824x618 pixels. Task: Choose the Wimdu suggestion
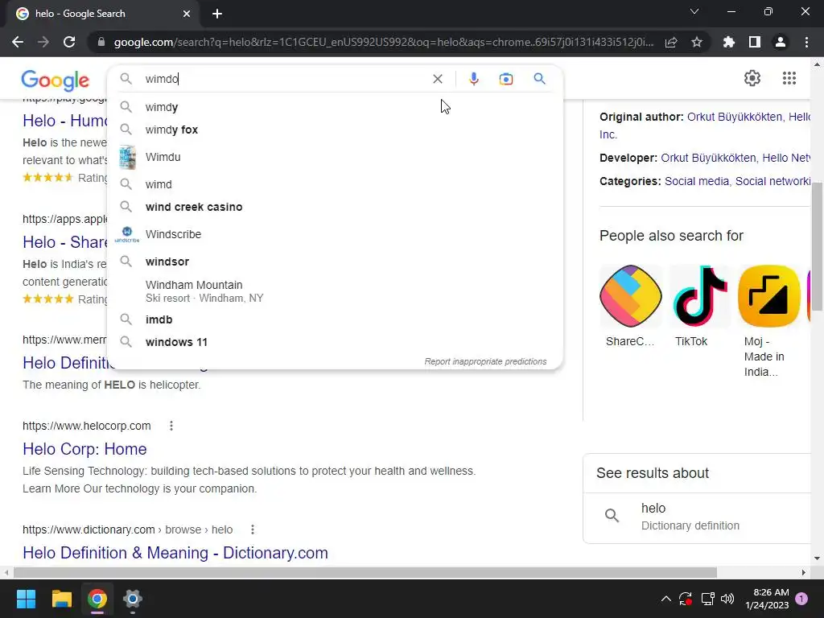click(335, 157)
